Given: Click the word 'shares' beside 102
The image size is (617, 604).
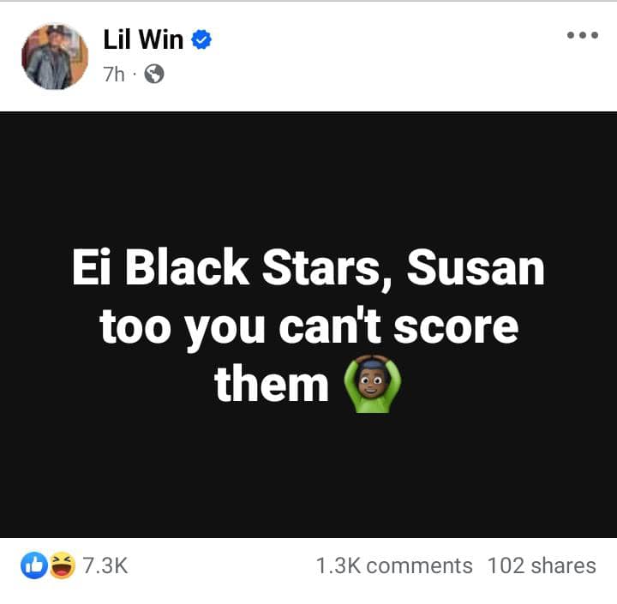Looking at the screenshot, I should tap(564, 565).
